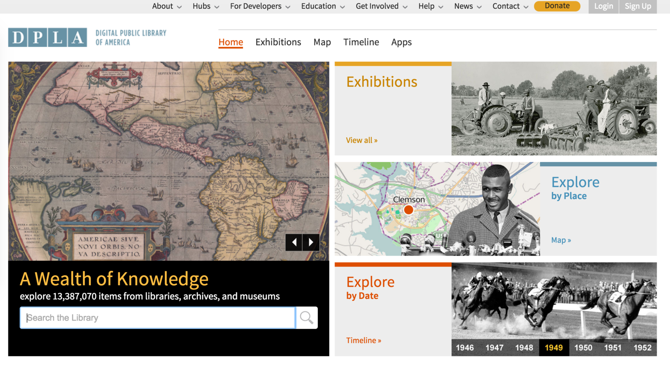Image resolution: width=670 pixels, height=372 pixels.
Task: Open the Exhibitions heading link
Action: point(381,82)
